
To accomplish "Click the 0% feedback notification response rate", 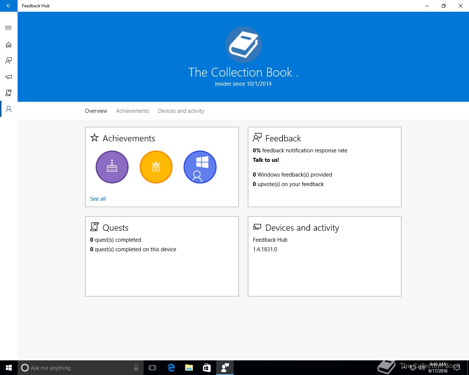I will click(x=300, y=151).
